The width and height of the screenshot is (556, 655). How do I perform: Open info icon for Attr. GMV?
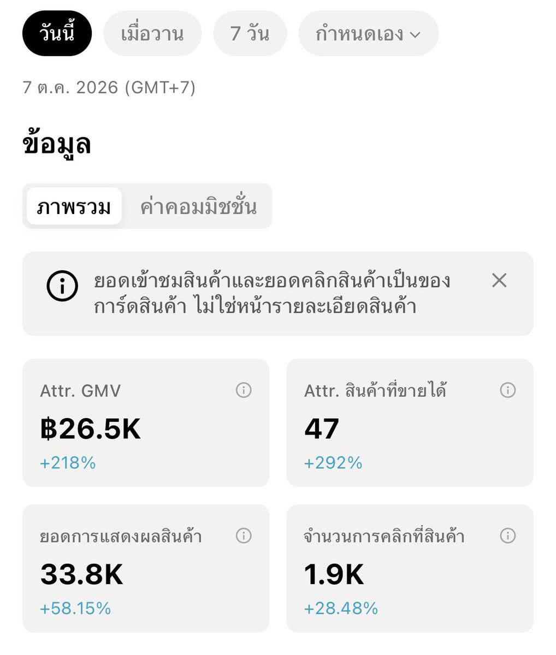(244, 390)
